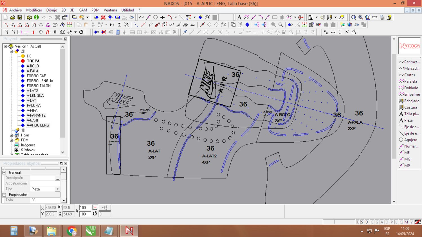Click the zoom in magnifier icon
Viewport: 422px width, 237px height.
pos(354,17)
